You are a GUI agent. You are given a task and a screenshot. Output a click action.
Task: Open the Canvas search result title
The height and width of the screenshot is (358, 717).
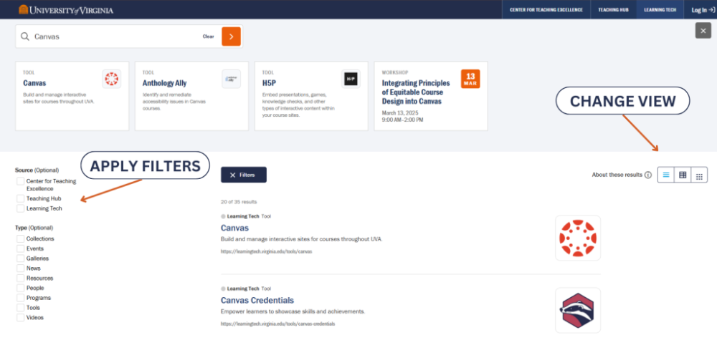coord(234,228)
